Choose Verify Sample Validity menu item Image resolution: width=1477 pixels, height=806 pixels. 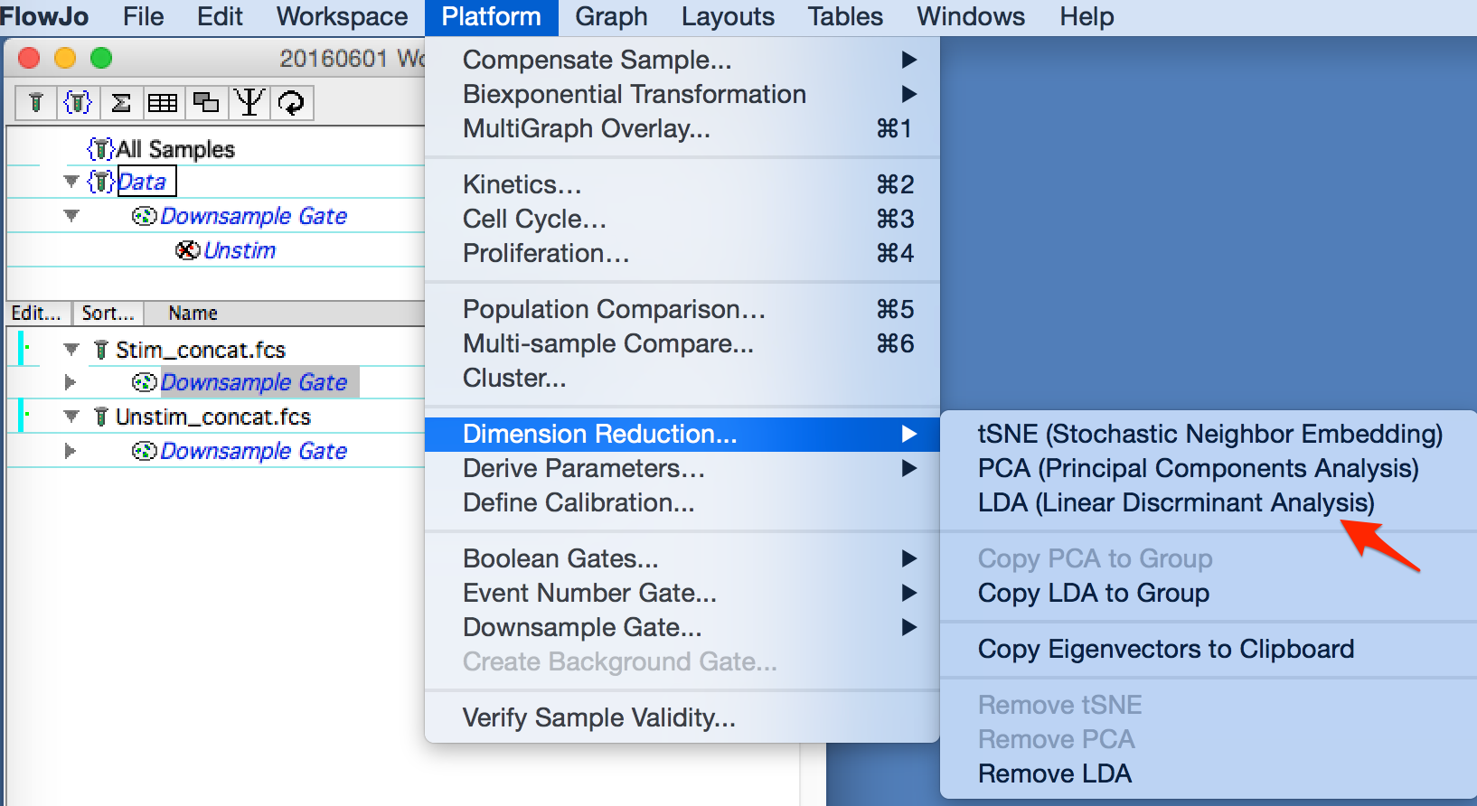pos(682,717)
